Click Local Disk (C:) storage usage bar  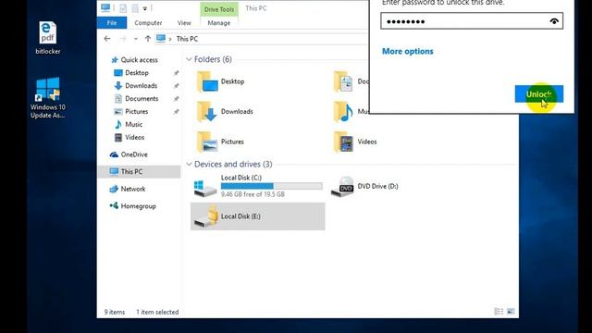pyautogui.click(x=271, y=186)
